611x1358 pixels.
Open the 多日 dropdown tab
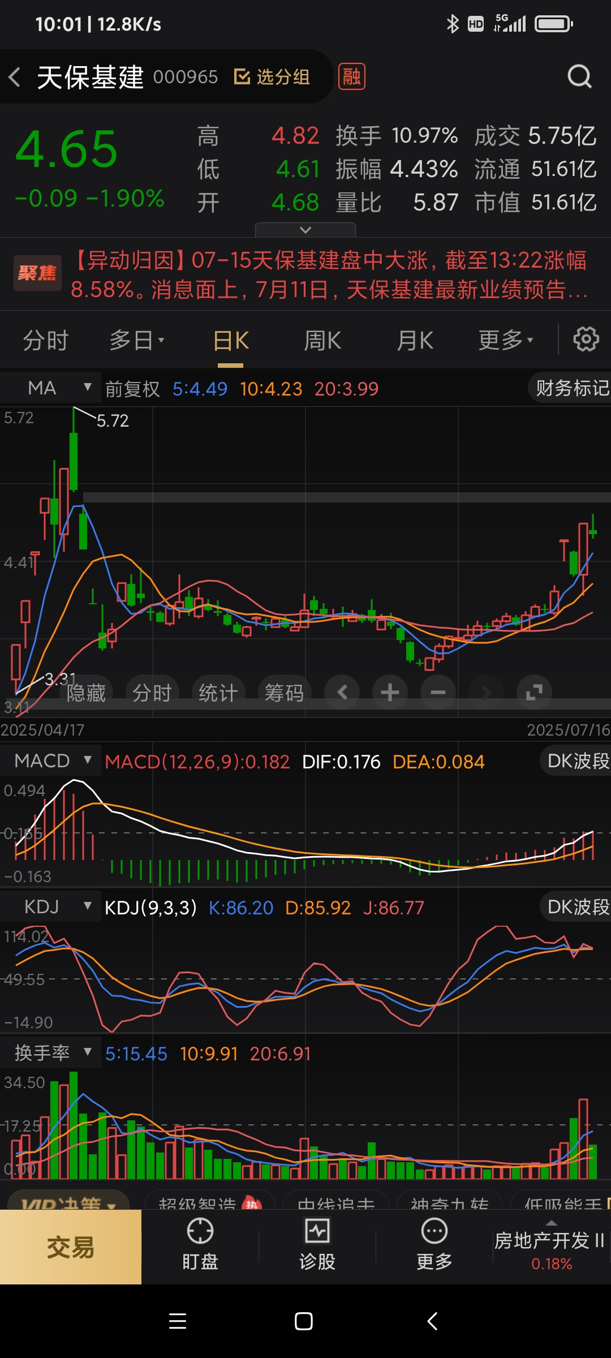[136, 341]
